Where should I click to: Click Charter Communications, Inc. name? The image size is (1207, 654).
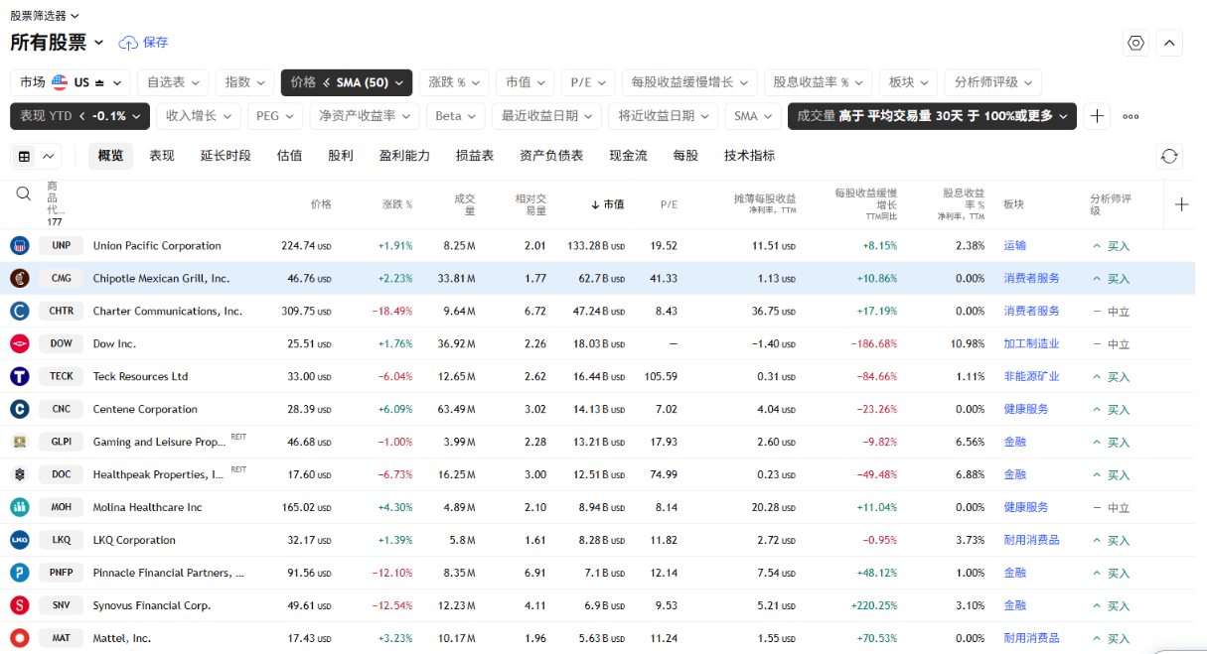coord(168,311)
